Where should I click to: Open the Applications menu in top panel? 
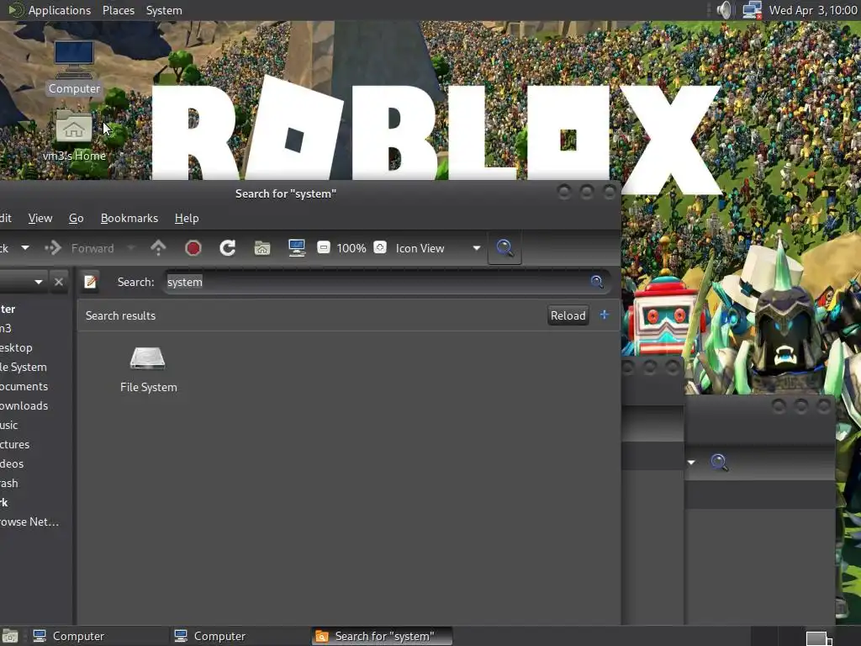[x=60, y=10]
